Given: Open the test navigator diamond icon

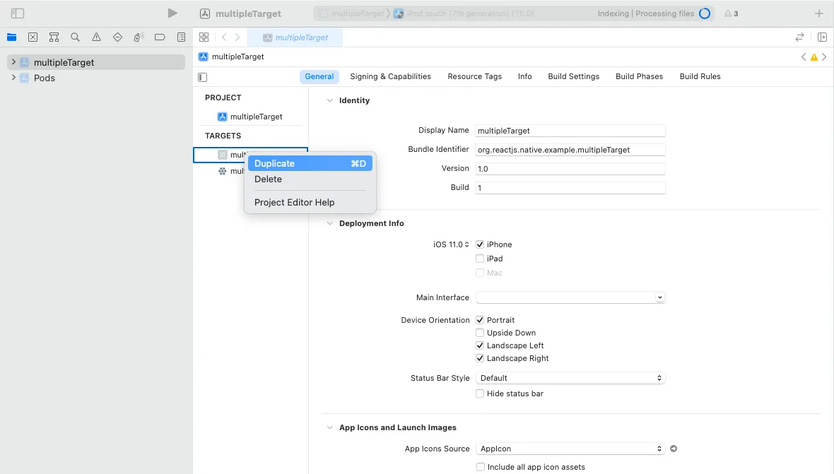Looking at the screenshot, I should point(117,37).
